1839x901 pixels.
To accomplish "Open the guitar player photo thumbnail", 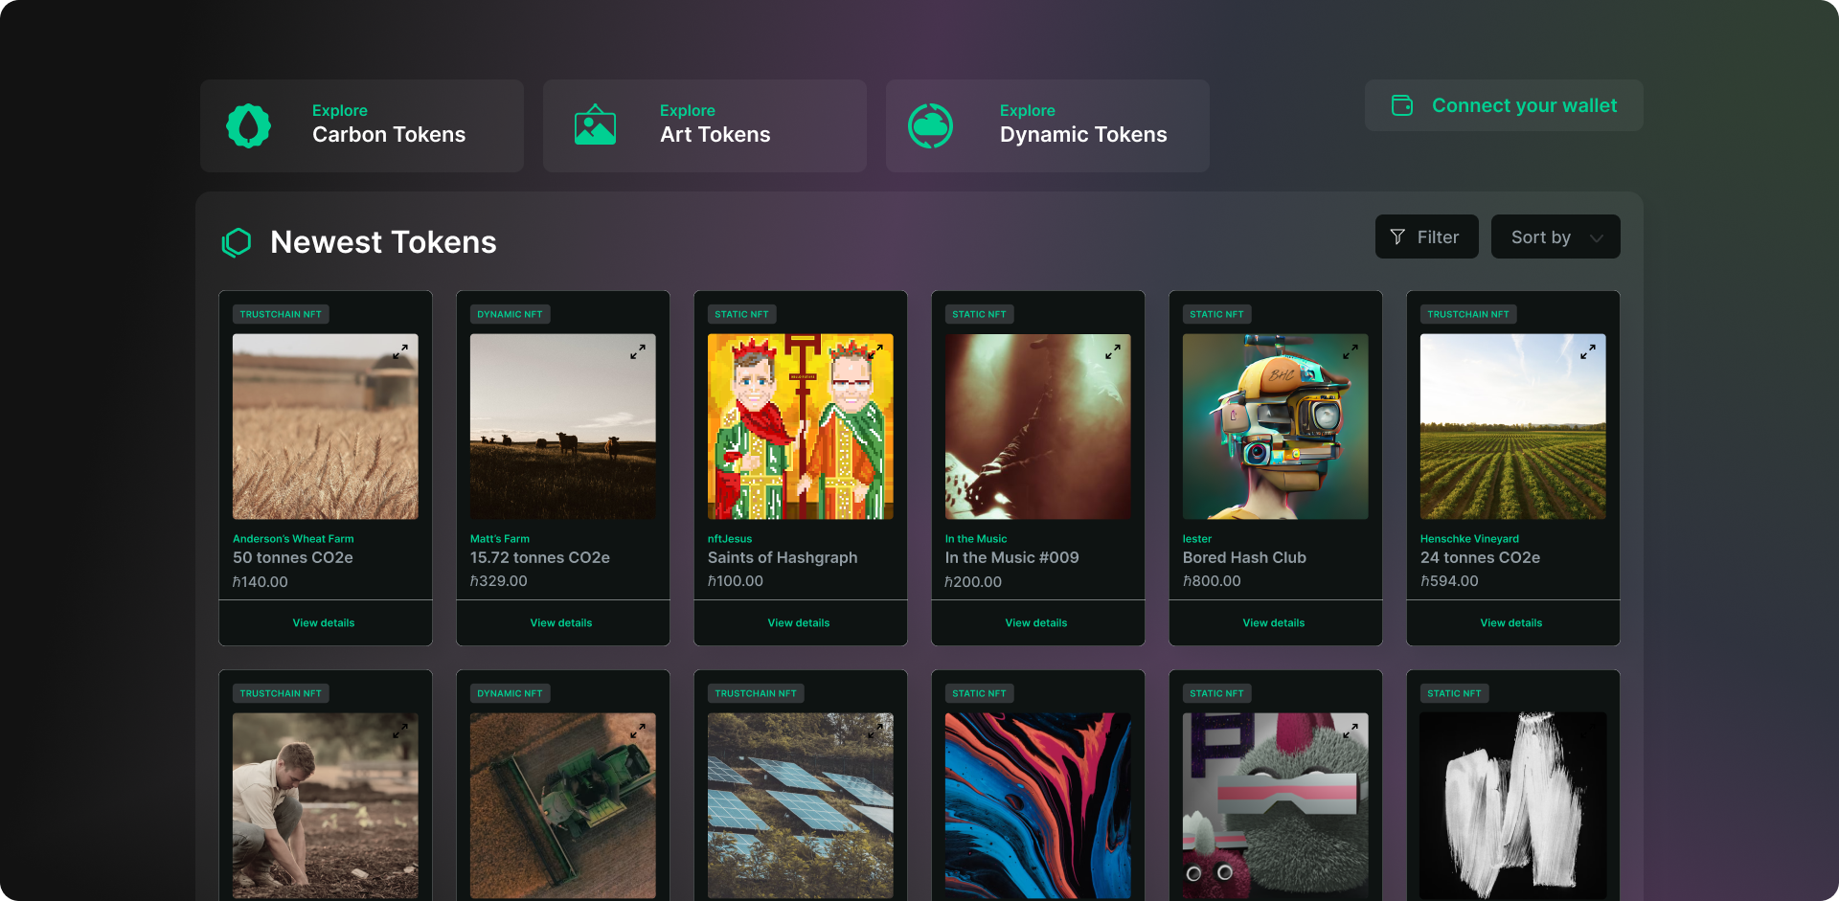I will tap(1038, 426).
